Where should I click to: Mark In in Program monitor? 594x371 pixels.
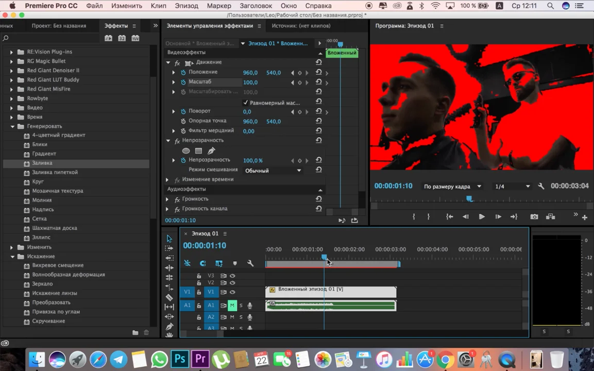(x=414, y=217)
